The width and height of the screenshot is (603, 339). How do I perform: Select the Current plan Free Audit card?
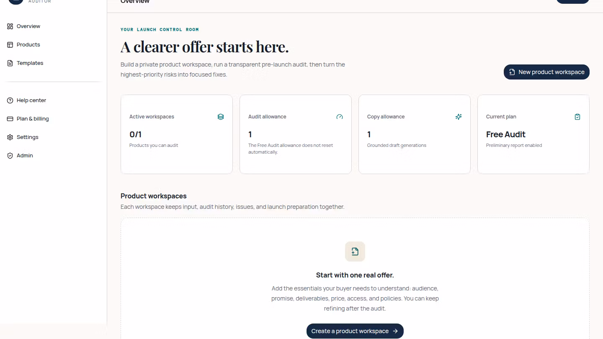533,134
